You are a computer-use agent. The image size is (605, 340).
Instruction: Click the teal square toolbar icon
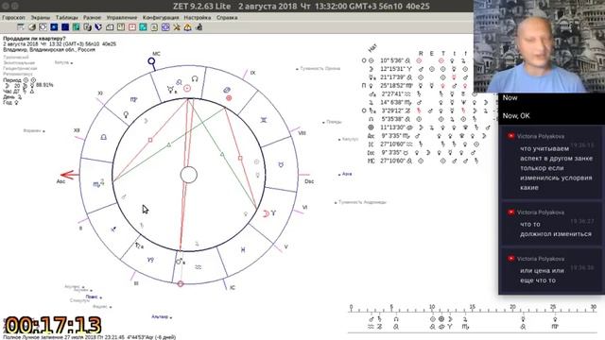143,27
